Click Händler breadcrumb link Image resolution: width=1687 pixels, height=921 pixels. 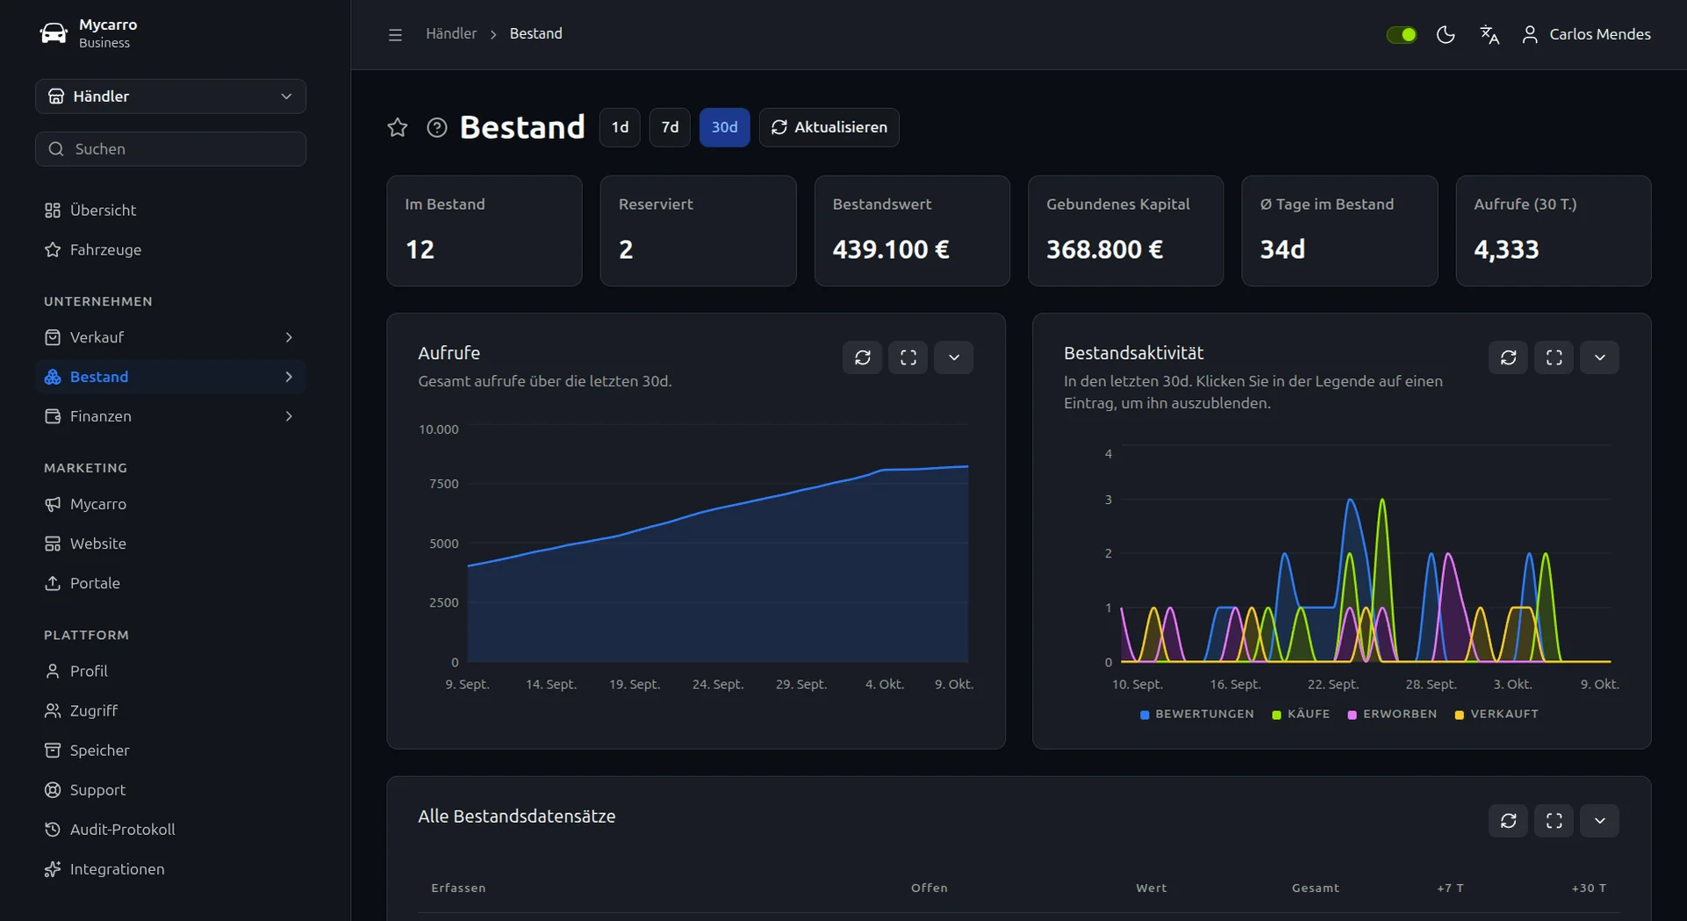(451, 33)
